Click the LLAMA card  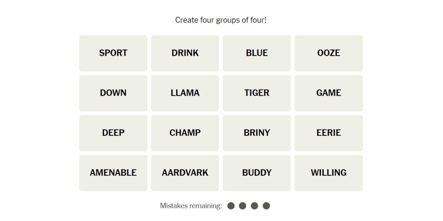pyautogui.click(x=185, y=93)
